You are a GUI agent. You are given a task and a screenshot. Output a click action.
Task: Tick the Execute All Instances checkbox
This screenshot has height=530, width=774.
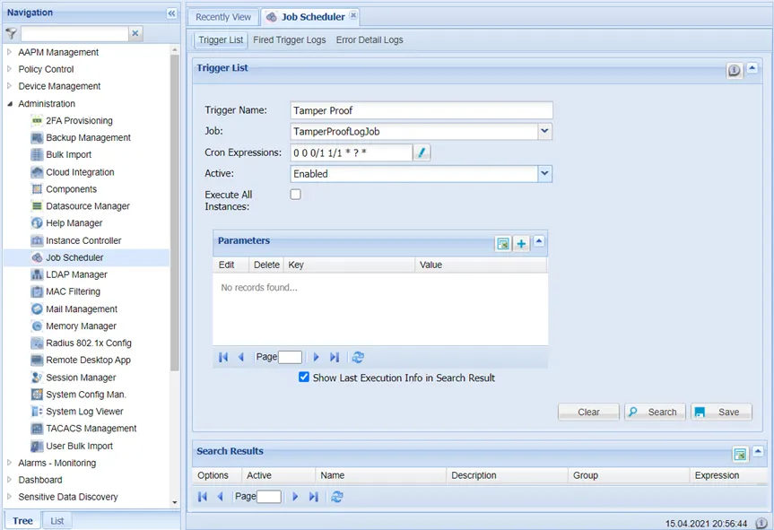coord(296,195)
